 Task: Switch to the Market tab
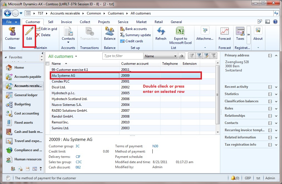(x=141, y=22)
